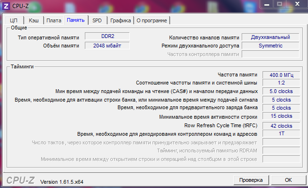308x188 pixels.
Task: Click the 2048 мбайт memory size field
Action: pyautogui.click(x=107, y=46)
